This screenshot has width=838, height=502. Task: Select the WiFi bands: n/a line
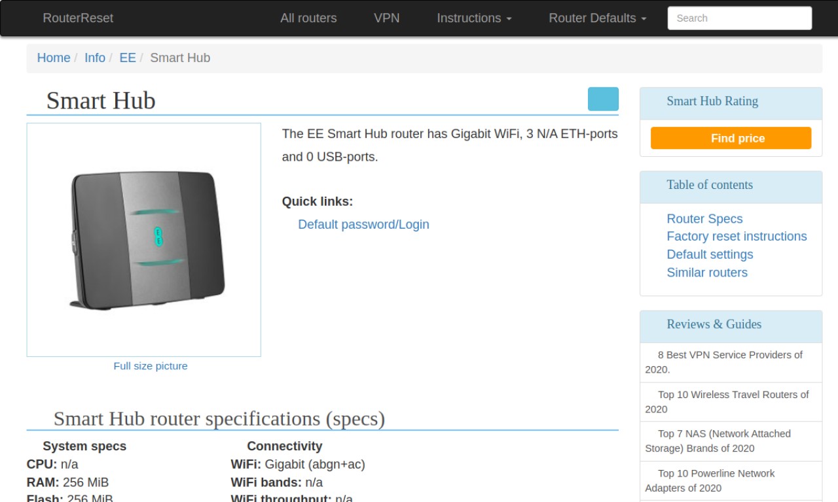pyautogui.click(x=277, y=482)
